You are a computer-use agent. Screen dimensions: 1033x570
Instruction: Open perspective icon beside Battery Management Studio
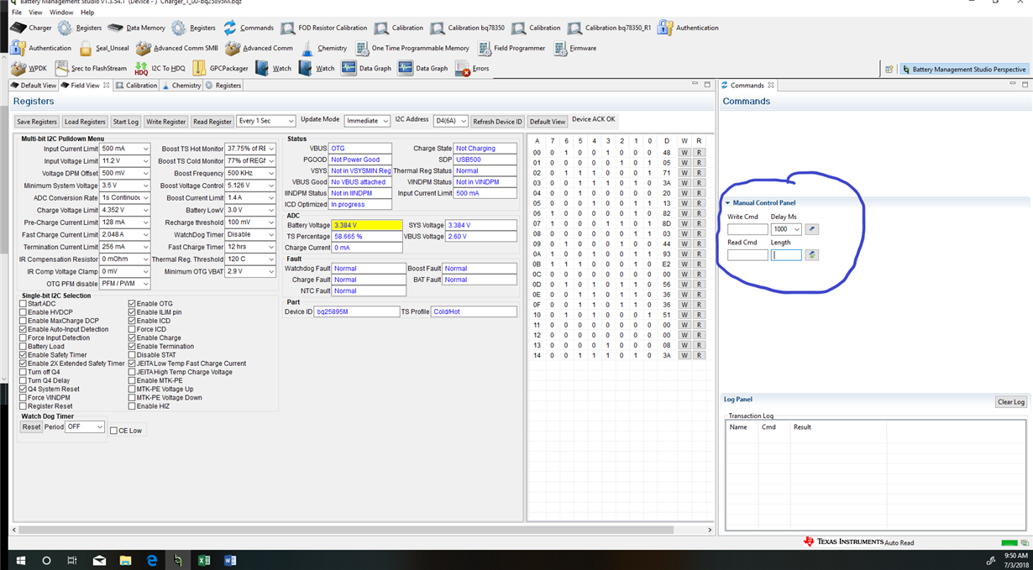[x=889, y=69]
